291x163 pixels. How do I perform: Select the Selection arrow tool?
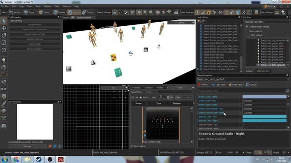click(4, 21)
